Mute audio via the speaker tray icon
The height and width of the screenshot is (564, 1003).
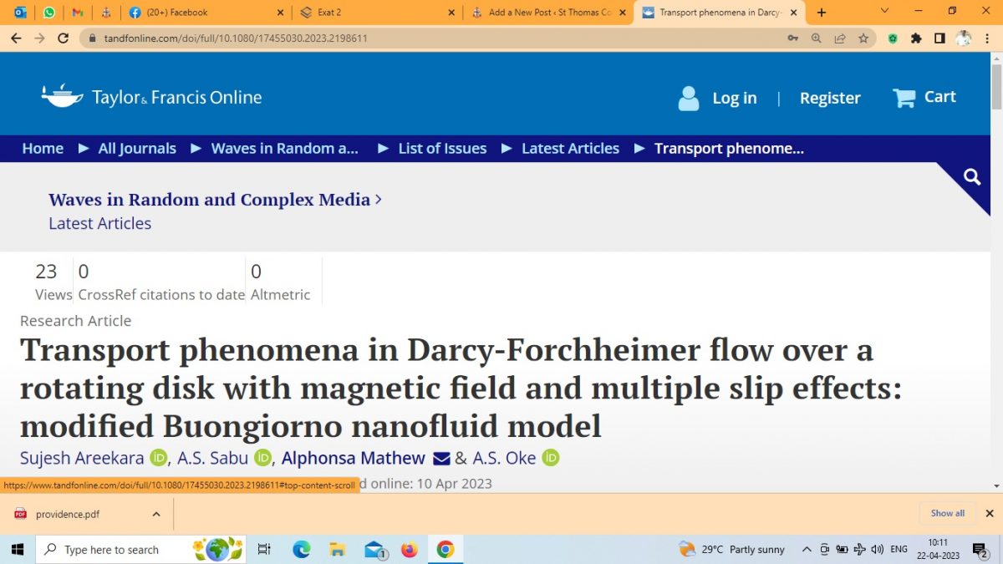click(x=876, y=549)
